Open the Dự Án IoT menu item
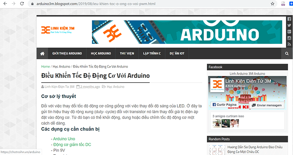The width and height of the screenshot is (293, 155). (177, 53)
